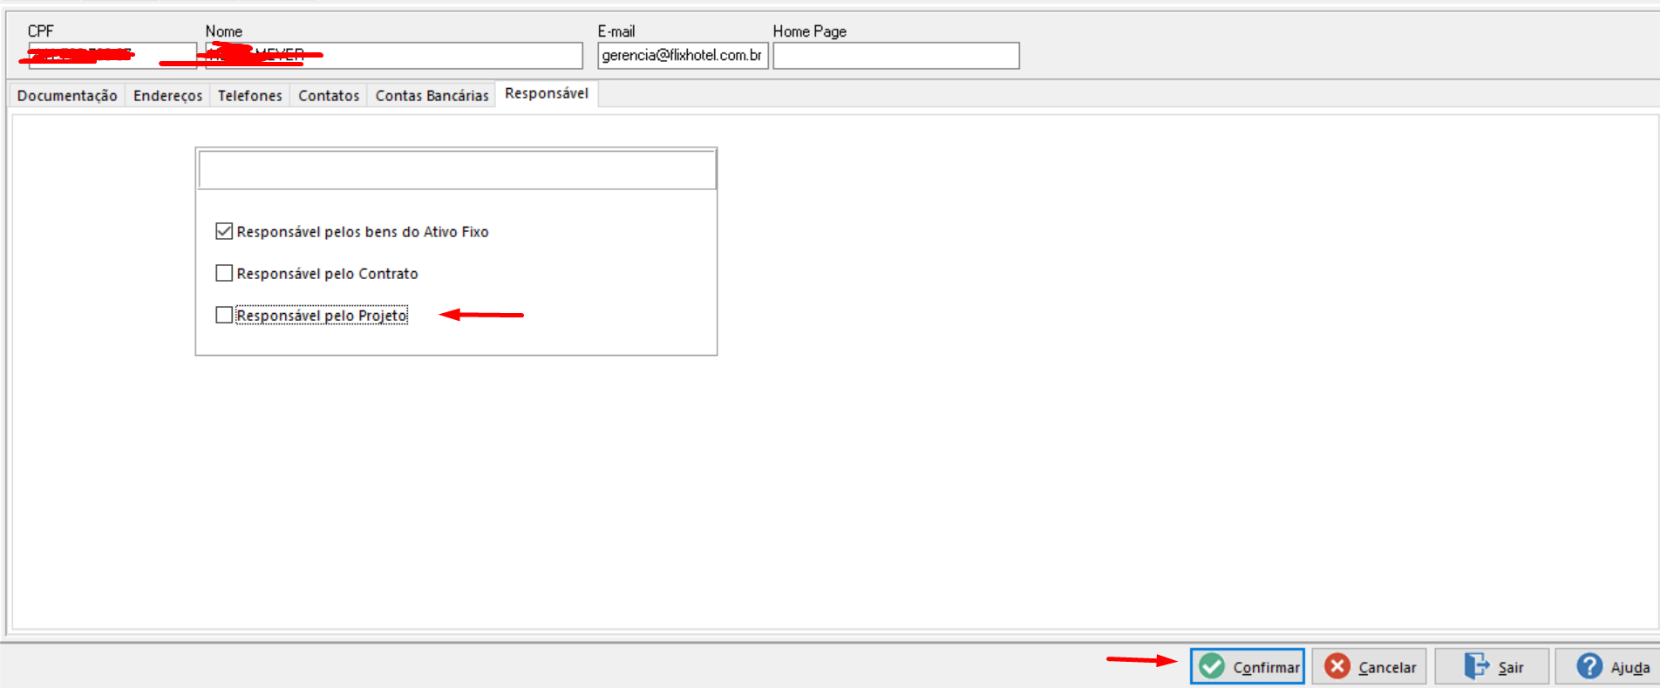Screen dimensions: 1660x688
Task: Click the green checkmark Confirmar icon
Action: [1212, 666]
